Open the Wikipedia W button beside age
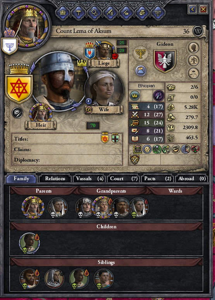Screen dimensions: 215x300 click(x=198, y=31)
